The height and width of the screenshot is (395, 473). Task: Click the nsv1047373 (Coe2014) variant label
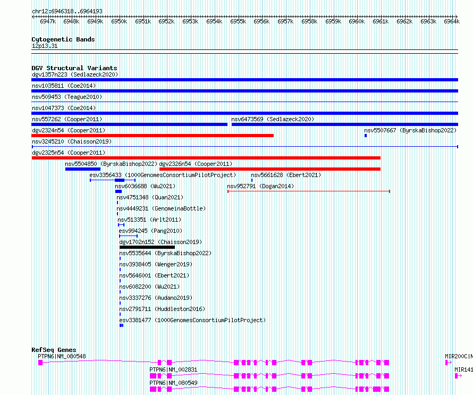64,108
